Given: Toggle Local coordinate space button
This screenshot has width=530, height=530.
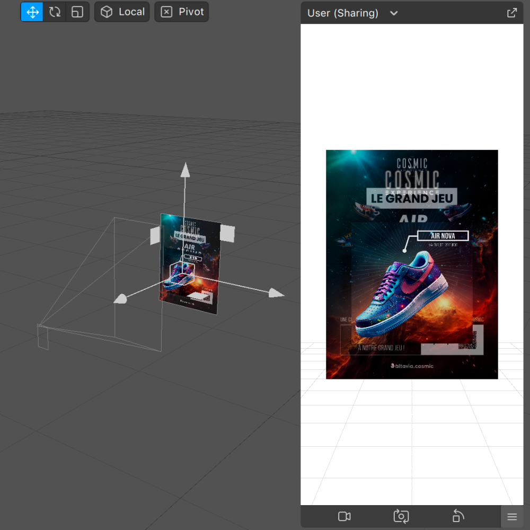Looking at the screenshot, I should pyautogui.click(x=122, y=12).
